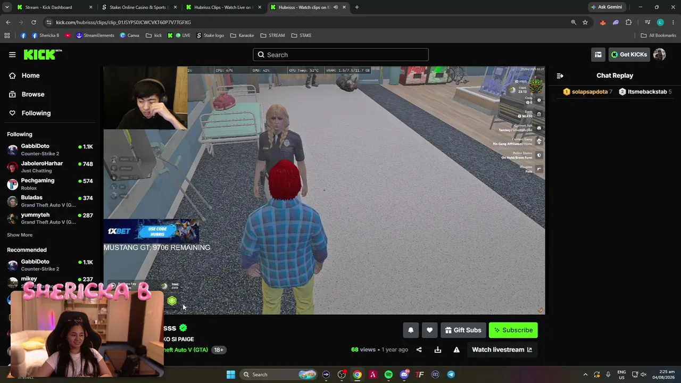Viewport: 681px width, 383px height.
Task: Open GabbiDoto under the Recommended section
Action: coord(50,265)
